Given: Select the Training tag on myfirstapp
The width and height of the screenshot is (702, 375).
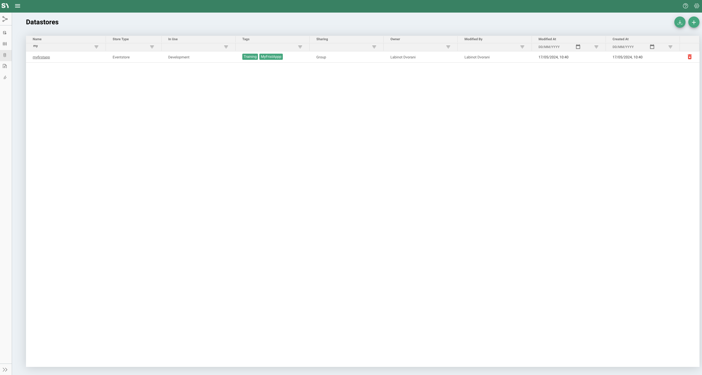Looking at the screenshot, I should (250, 56).
